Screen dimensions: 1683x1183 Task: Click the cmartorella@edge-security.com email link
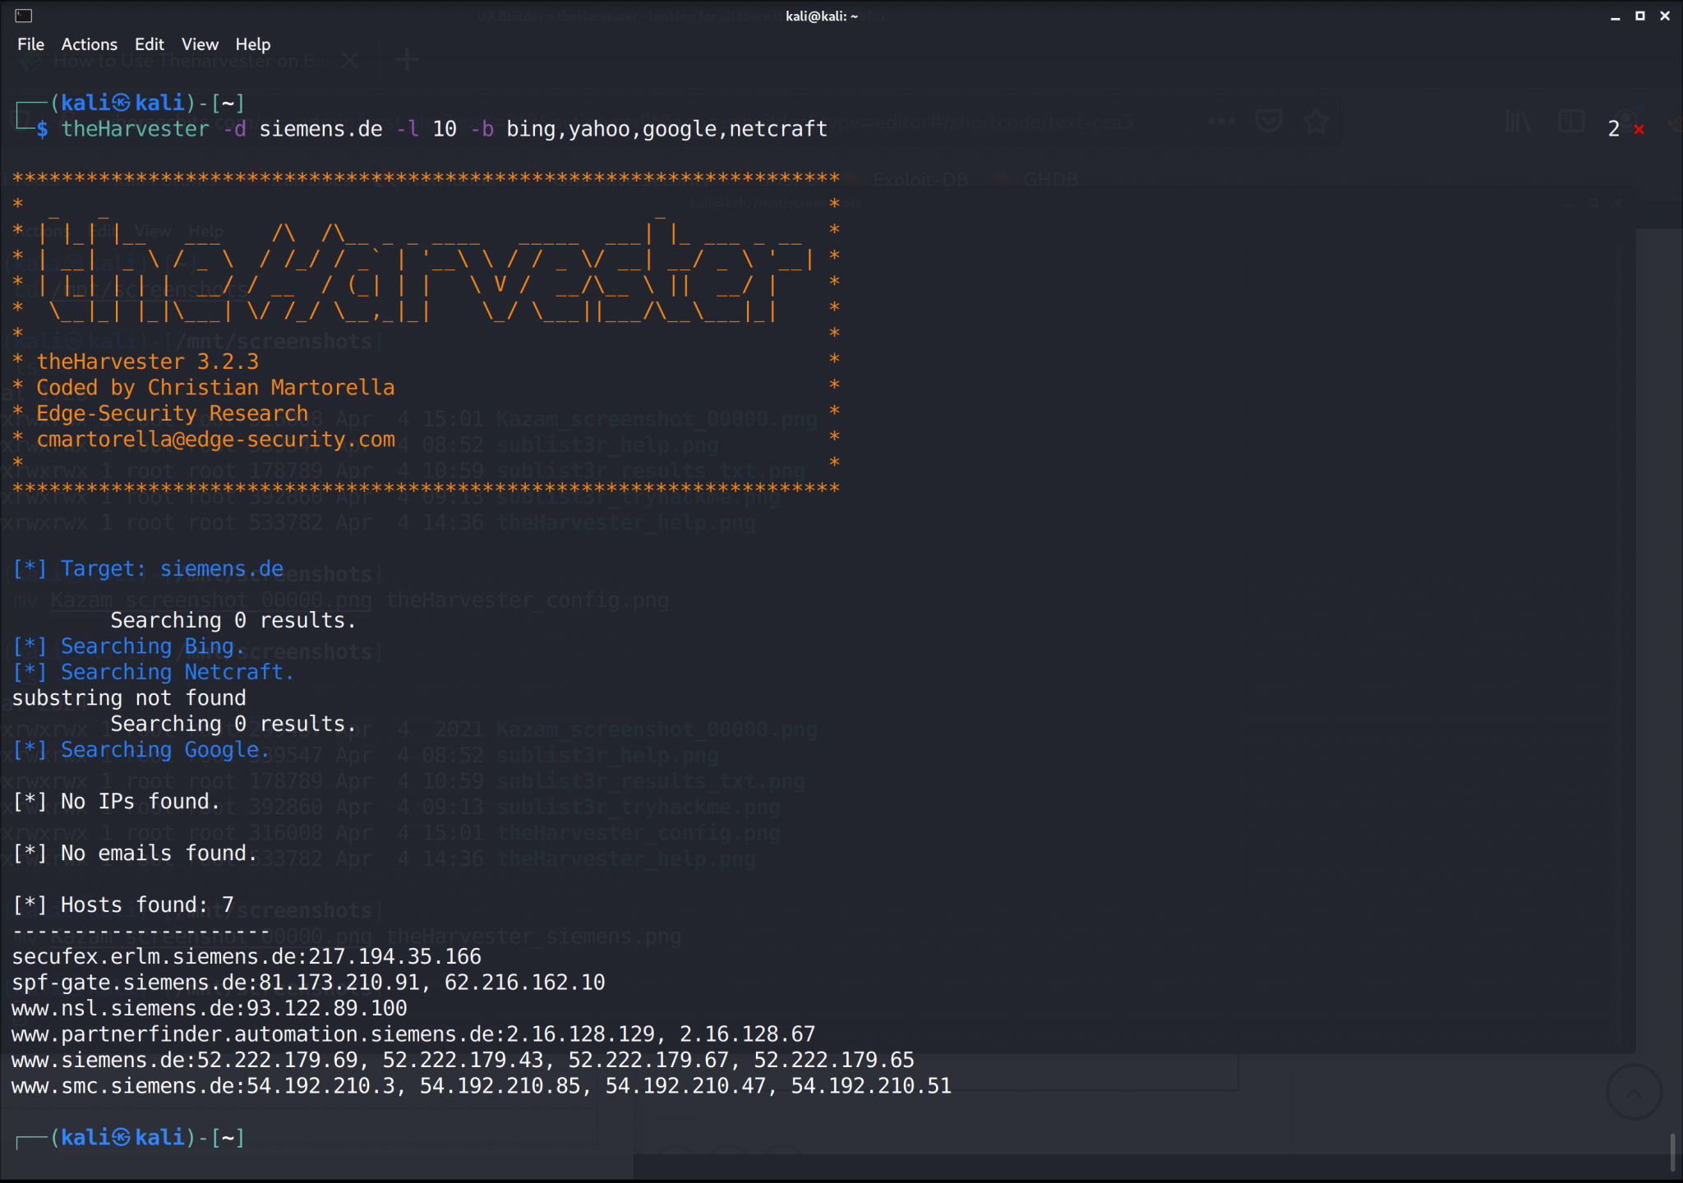[215, 440]
